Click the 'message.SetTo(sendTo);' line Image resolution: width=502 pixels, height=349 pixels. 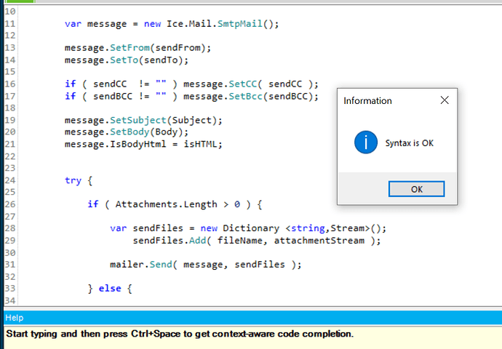tap(127, 60)
